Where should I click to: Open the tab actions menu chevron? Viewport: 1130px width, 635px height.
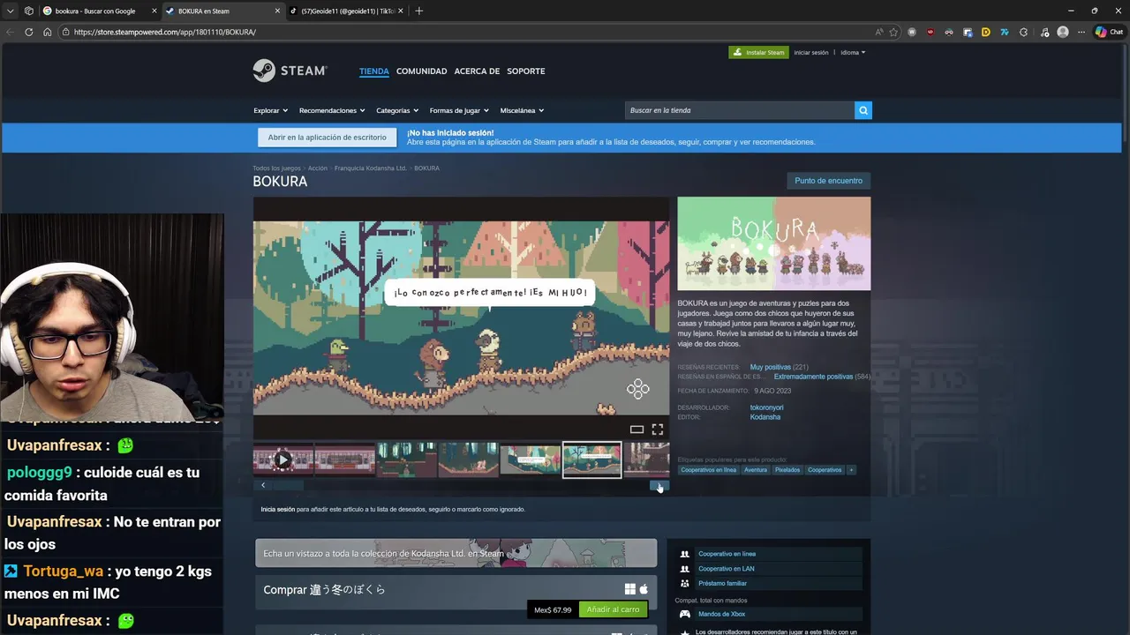pos(11,11)
